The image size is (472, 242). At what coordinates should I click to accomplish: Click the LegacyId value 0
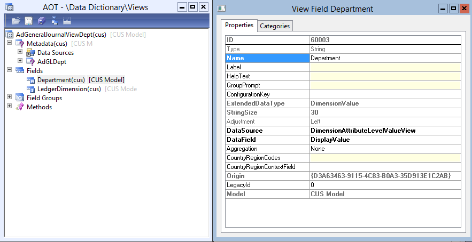tap(385, 185)
